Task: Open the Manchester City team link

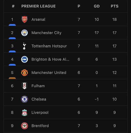Action: point(46,33)
